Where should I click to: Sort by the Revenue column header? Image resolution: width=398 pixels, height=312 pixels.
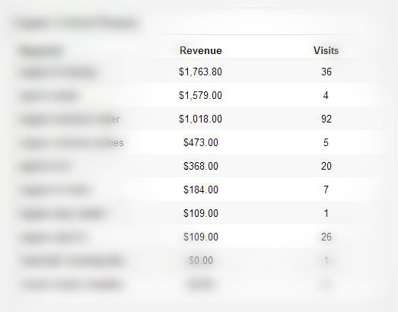(201, 50)
